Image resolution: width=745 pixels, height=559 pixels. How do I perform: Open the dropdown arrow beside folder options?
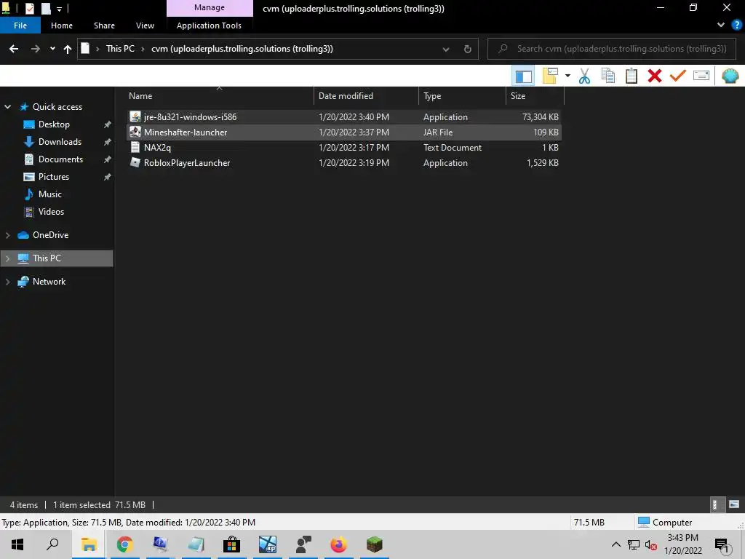[567, 76]
